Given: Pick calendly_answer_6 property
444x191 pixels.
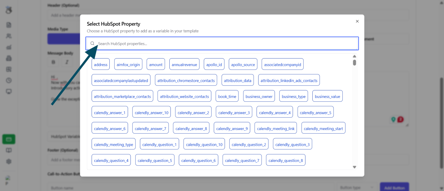Looking at the screenshot, I should (x=110, y=128).
